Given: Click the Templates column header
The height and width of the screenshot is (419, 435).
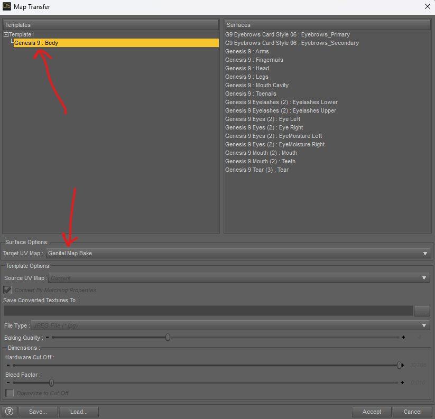Looking at the screenshot, I should pos(111,25).
